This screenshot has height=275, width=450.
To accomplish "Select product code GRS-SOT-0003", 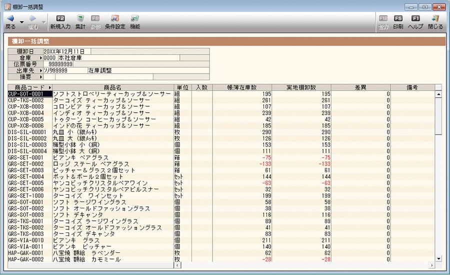I will tap(26, 215).
